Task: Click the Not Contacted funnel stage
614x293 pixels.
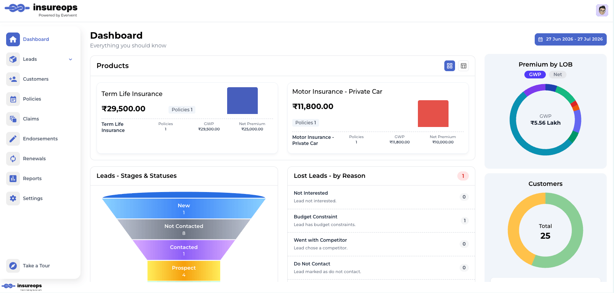Action: coord(184,230)
